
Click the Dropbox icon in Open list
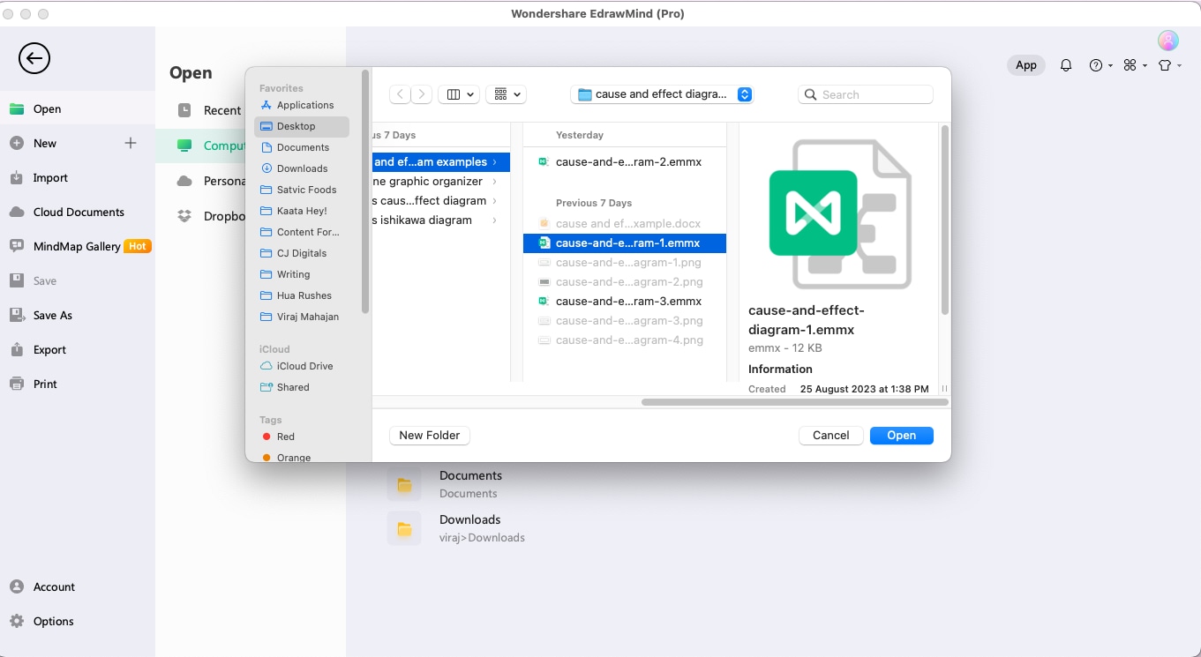[184, 216]
